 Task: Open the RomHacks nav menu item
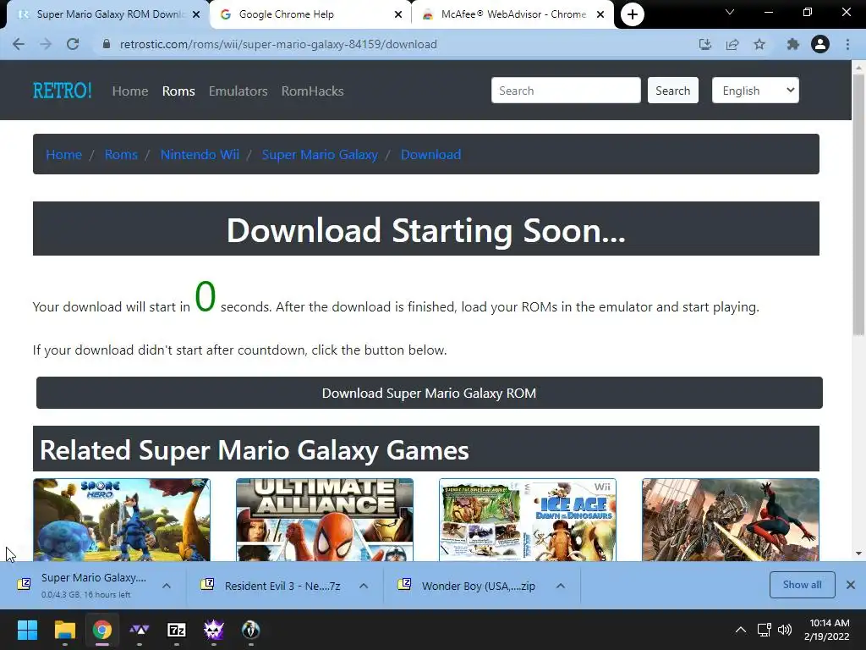(x=313, y=91)
